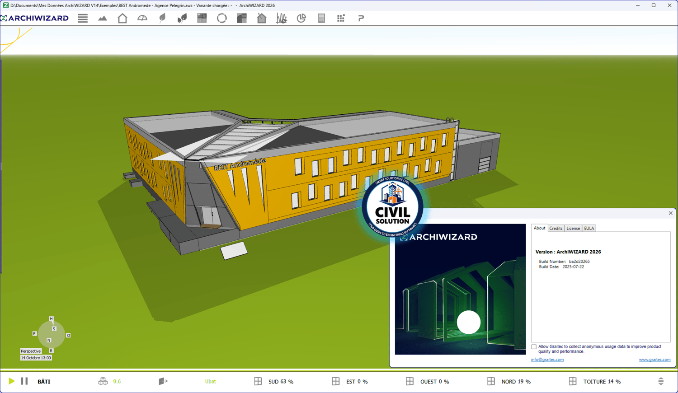678x393 pixels.
Task: Open the grid of modules icon
Action: tap(341, 18)
